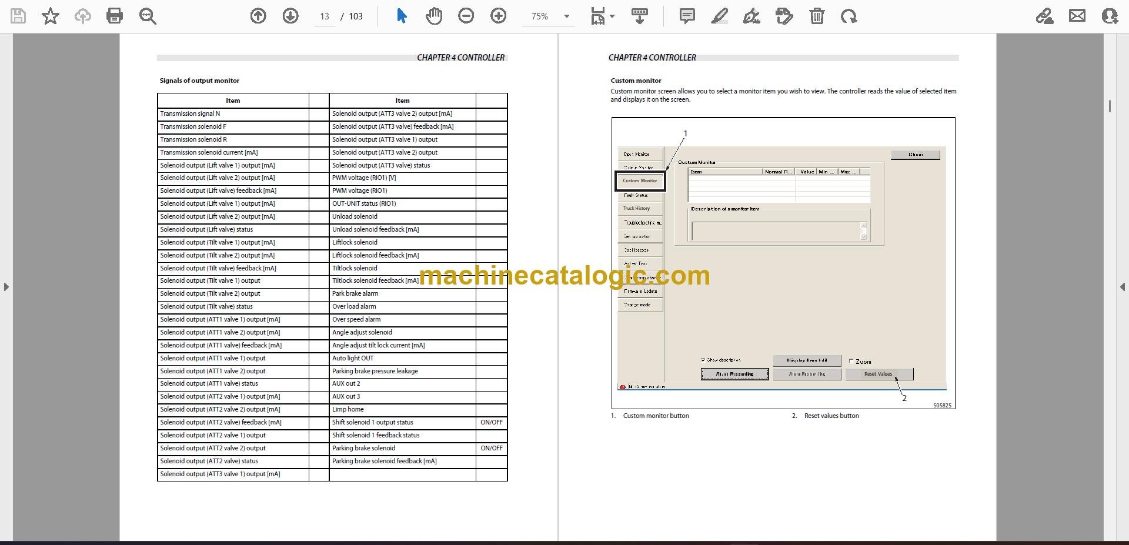Image resolution: width=1129 pixels, height=545 pixels.
Task: Click the vertical scrollbar thumb
Action: [1110, 106]
